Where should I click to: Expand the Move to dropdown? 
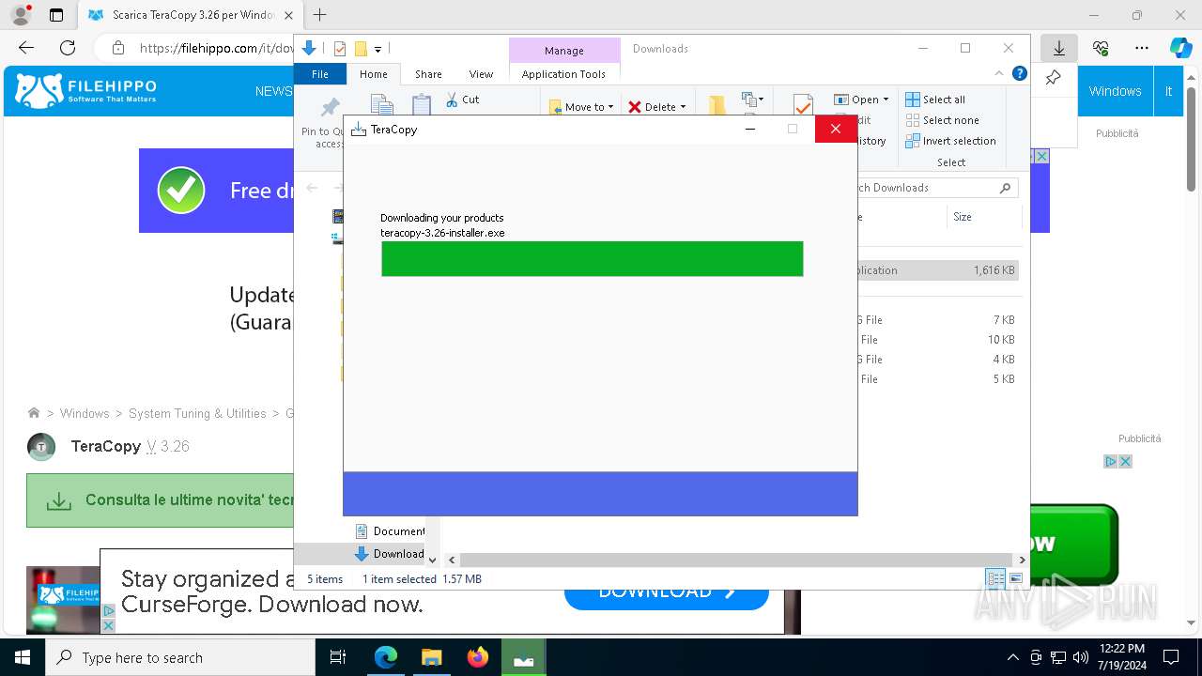point(610,107)
